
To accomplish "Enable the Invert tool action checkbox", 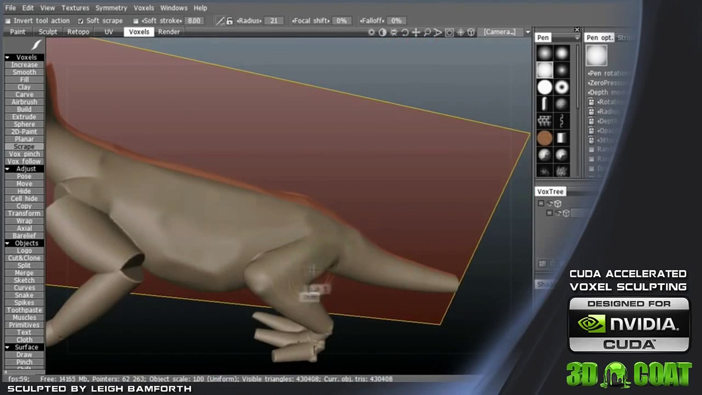I will pos(8,21).
